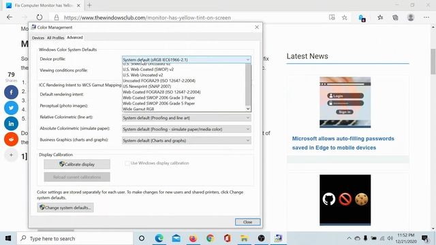The width and height of the screenshot is (436, 245).
Task: Open Edge settings and more menu
Action: tap(426, 18)
